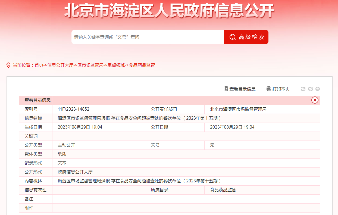Click the 查看目录信息 panel header
The image size is (338, 215).
(x=170, y=100)
